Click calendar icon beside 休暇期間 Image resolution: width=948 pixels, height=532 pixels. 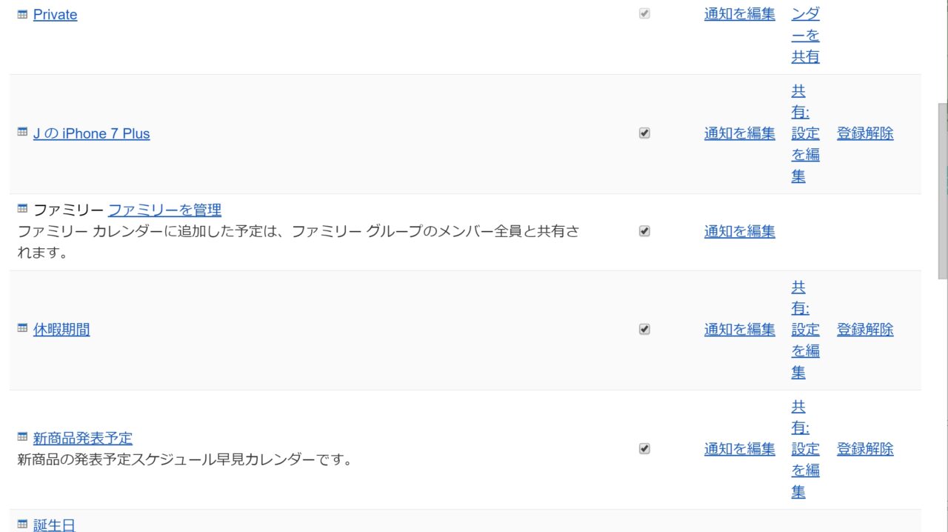[22, 327]
